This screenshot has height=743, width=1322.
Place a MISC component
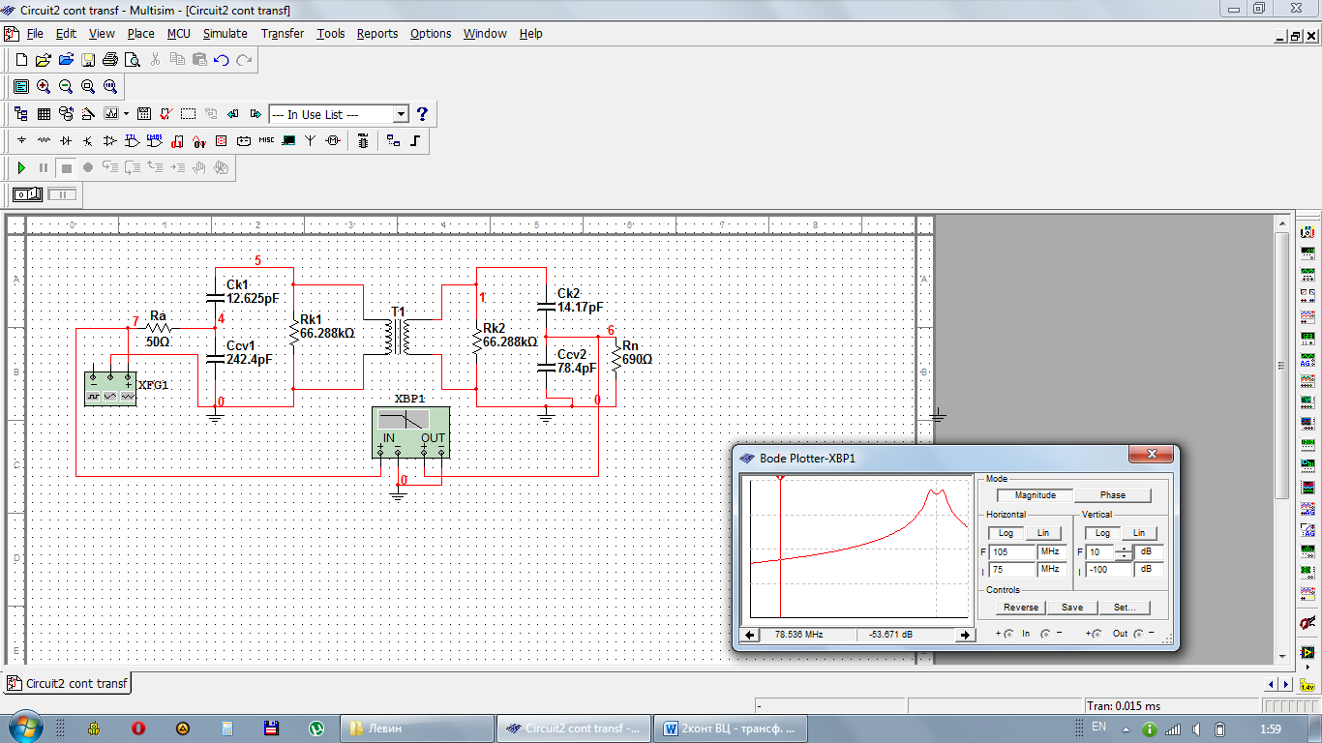[x=266, y=141]
